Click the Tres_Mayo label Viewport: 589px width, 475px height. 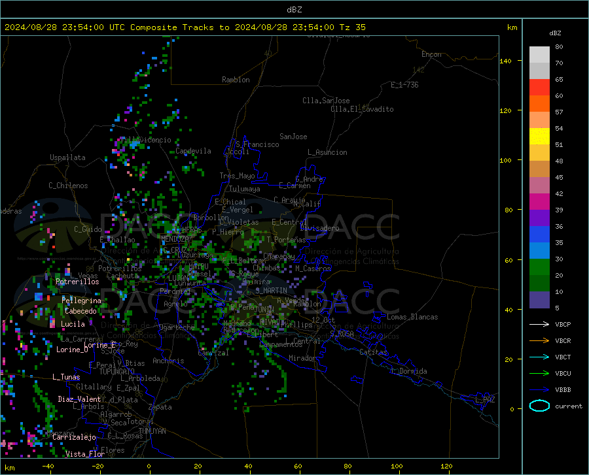[237, 176]
